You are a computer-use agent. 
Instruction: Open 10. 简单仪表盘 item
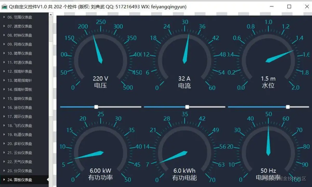tap(24, 53)
